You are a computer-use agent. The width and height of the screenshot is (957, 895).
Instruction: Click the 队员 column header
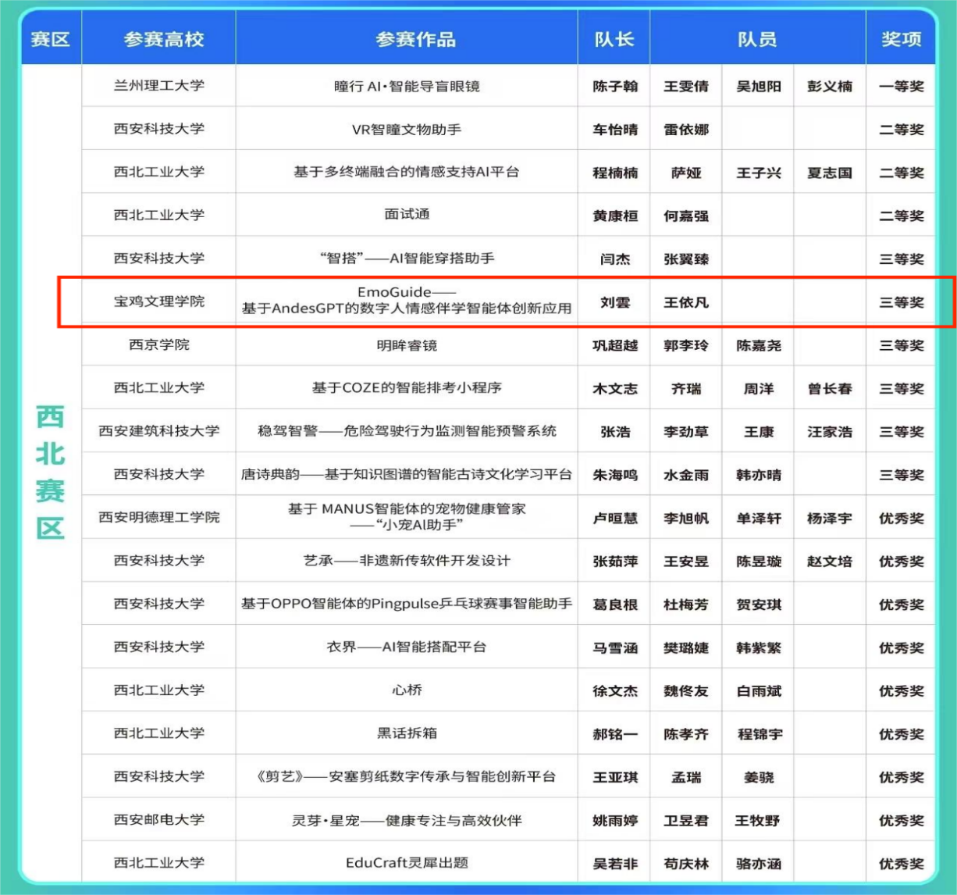757,39
